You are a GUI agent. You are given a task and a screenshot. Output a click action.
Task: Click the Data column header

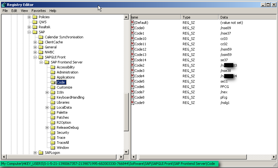point(247,17)
